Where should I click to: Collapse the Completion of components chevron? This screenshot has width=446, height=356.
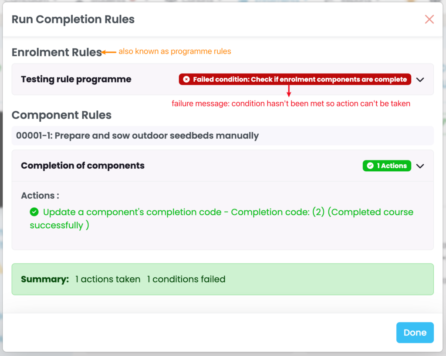click(x=420, y=166)
